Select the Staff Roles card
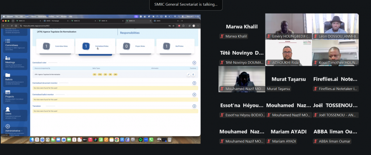The height and width of the screenshot is (155, 371). pos(175,46)
